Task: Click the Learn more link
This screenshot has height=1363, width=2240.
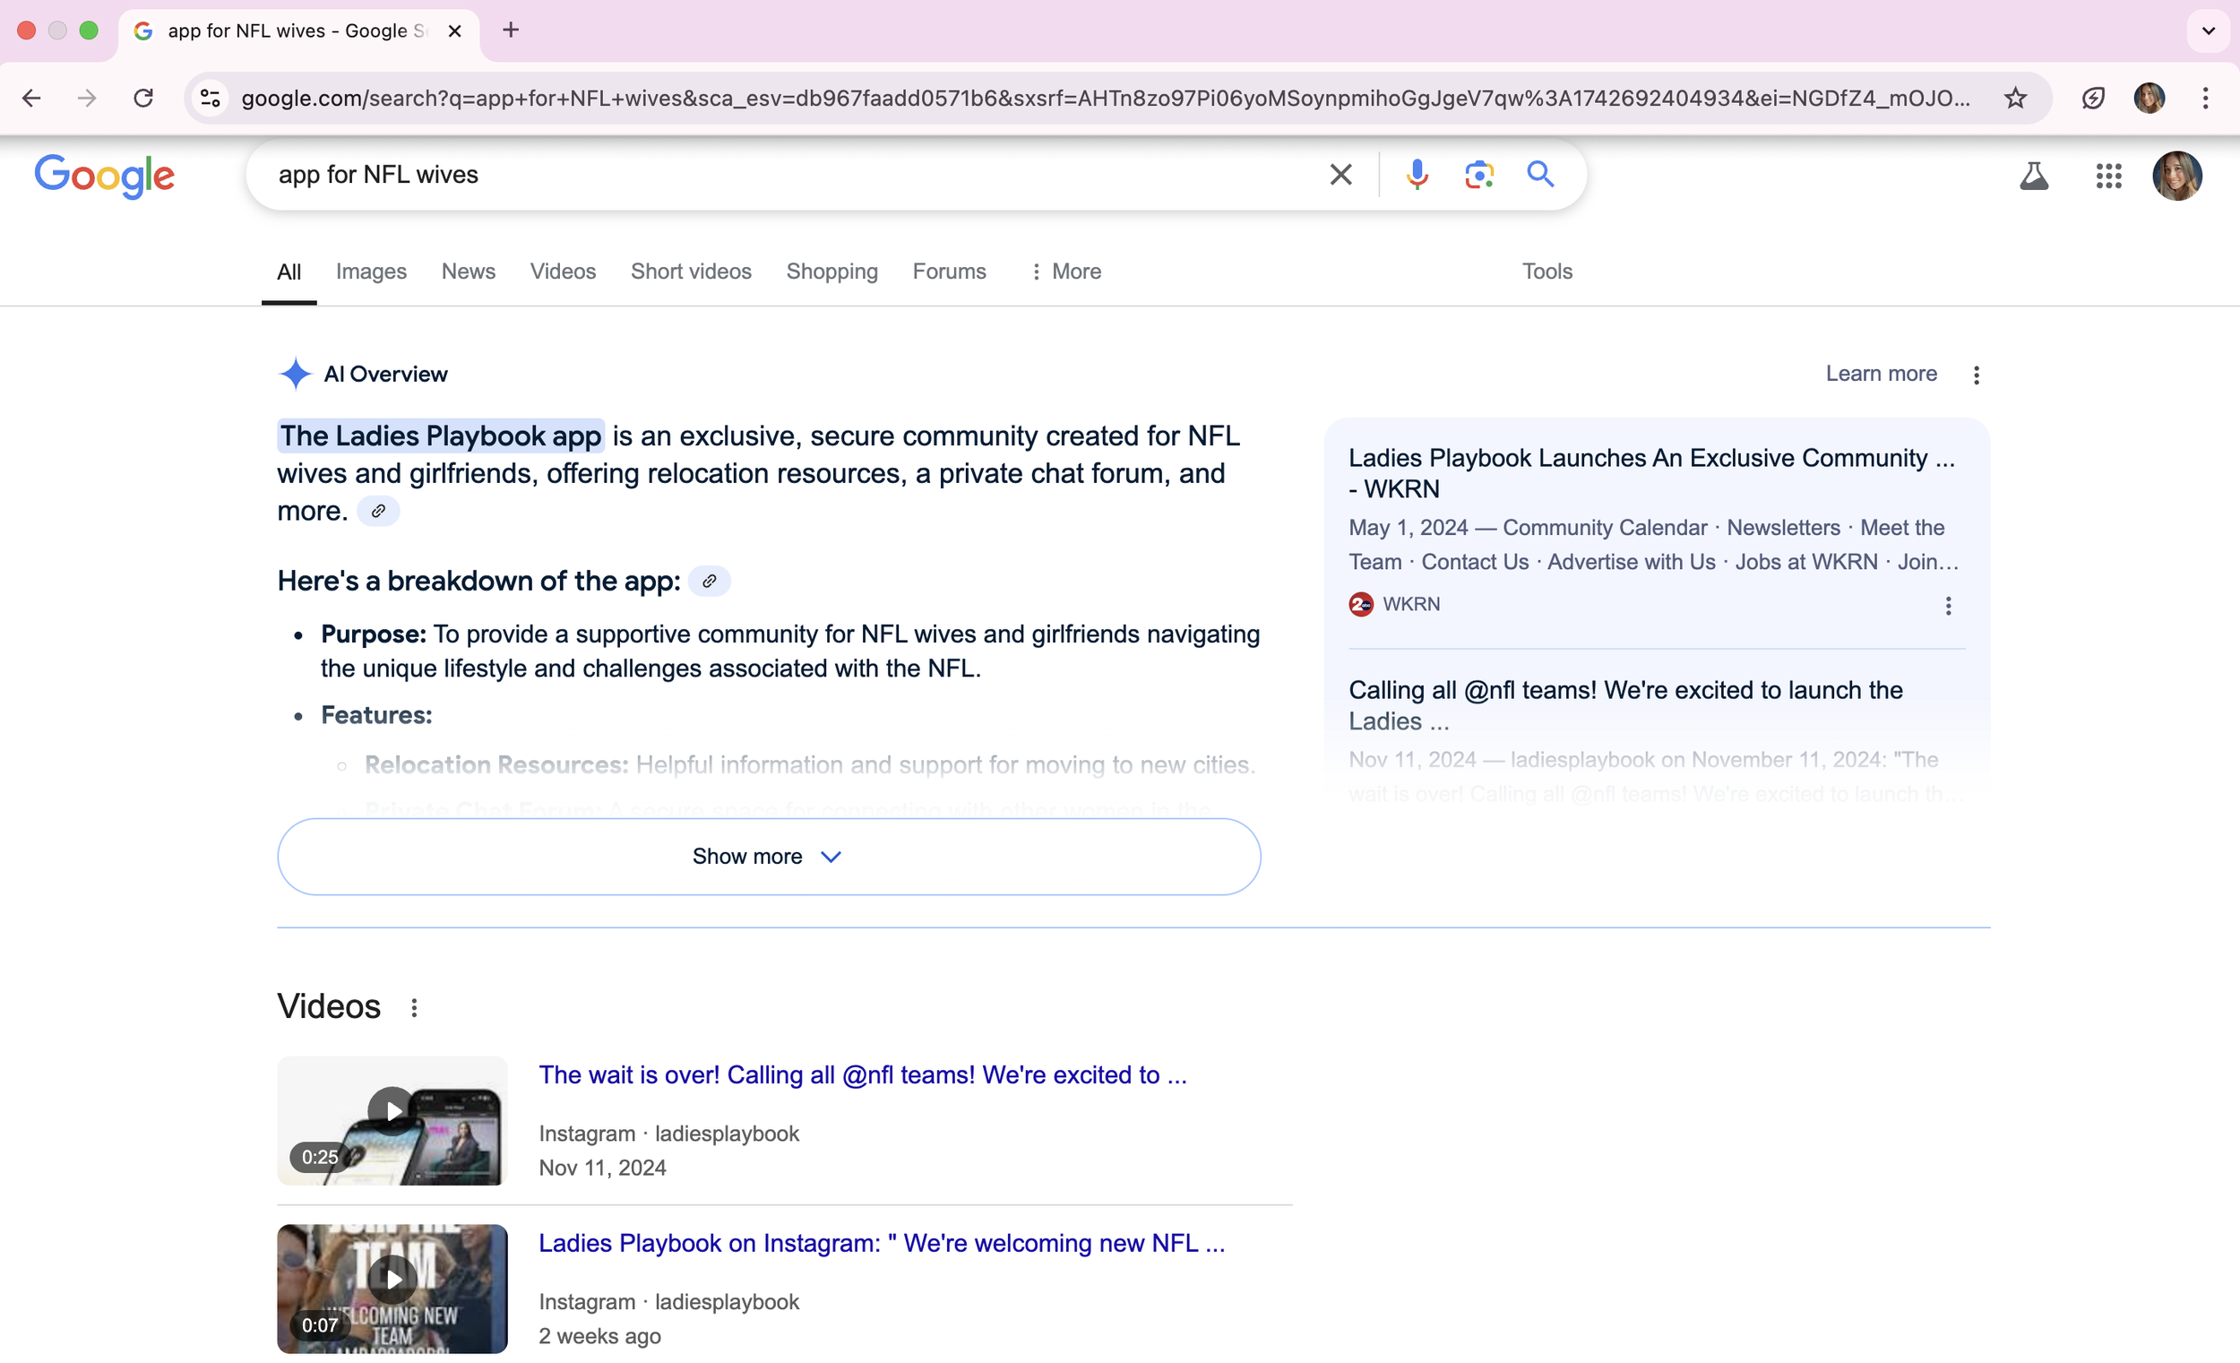Action: [1880, 374]
